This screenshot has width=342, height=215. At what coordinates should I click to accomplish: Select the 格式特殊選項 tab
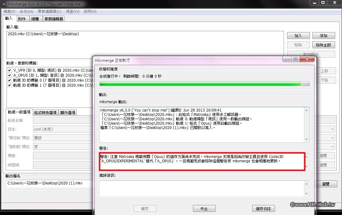click(x=46, y=112)
